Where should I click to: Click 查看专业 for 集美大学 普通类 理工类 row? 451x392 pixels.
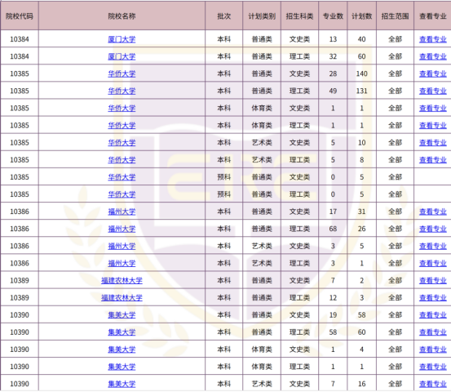coord(433,332)
